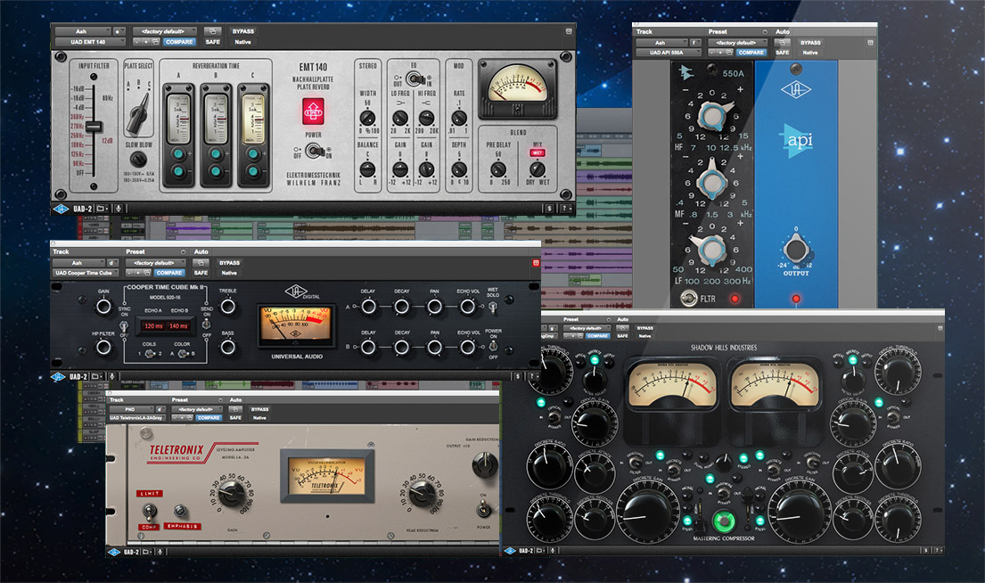
Task: Open the factory default preset dropdown in API 550A
Action: 737,43
